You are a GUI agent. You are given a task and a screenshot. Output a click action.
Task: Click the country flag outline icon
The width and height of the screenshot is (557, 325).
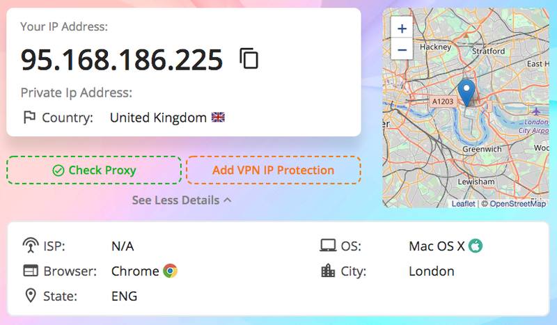coord(29,117)
